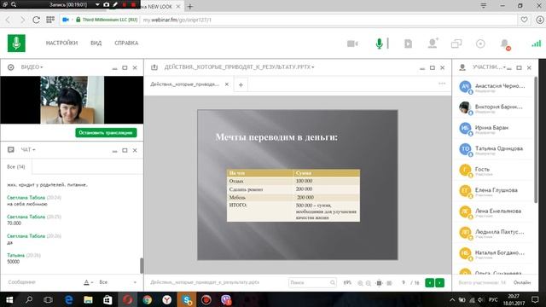546x307 pixels.
Task: Open the new browser tab plus
Action: click(x=190, y=6)
